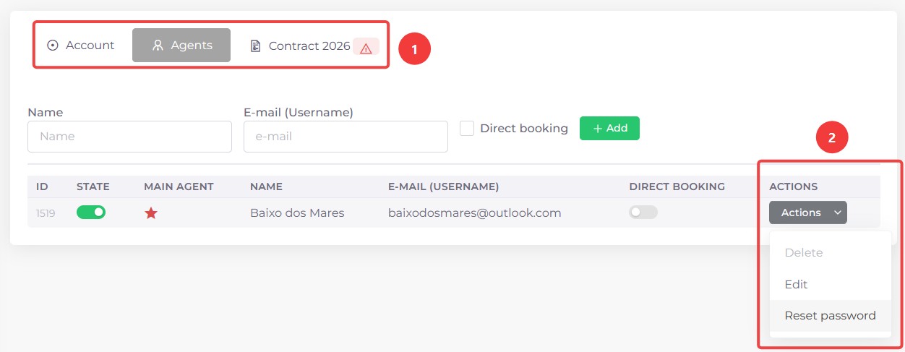The height and width of the screenshot is (352, 905).
Task: Click agent ID 1519
Action: tap(46, 213)
